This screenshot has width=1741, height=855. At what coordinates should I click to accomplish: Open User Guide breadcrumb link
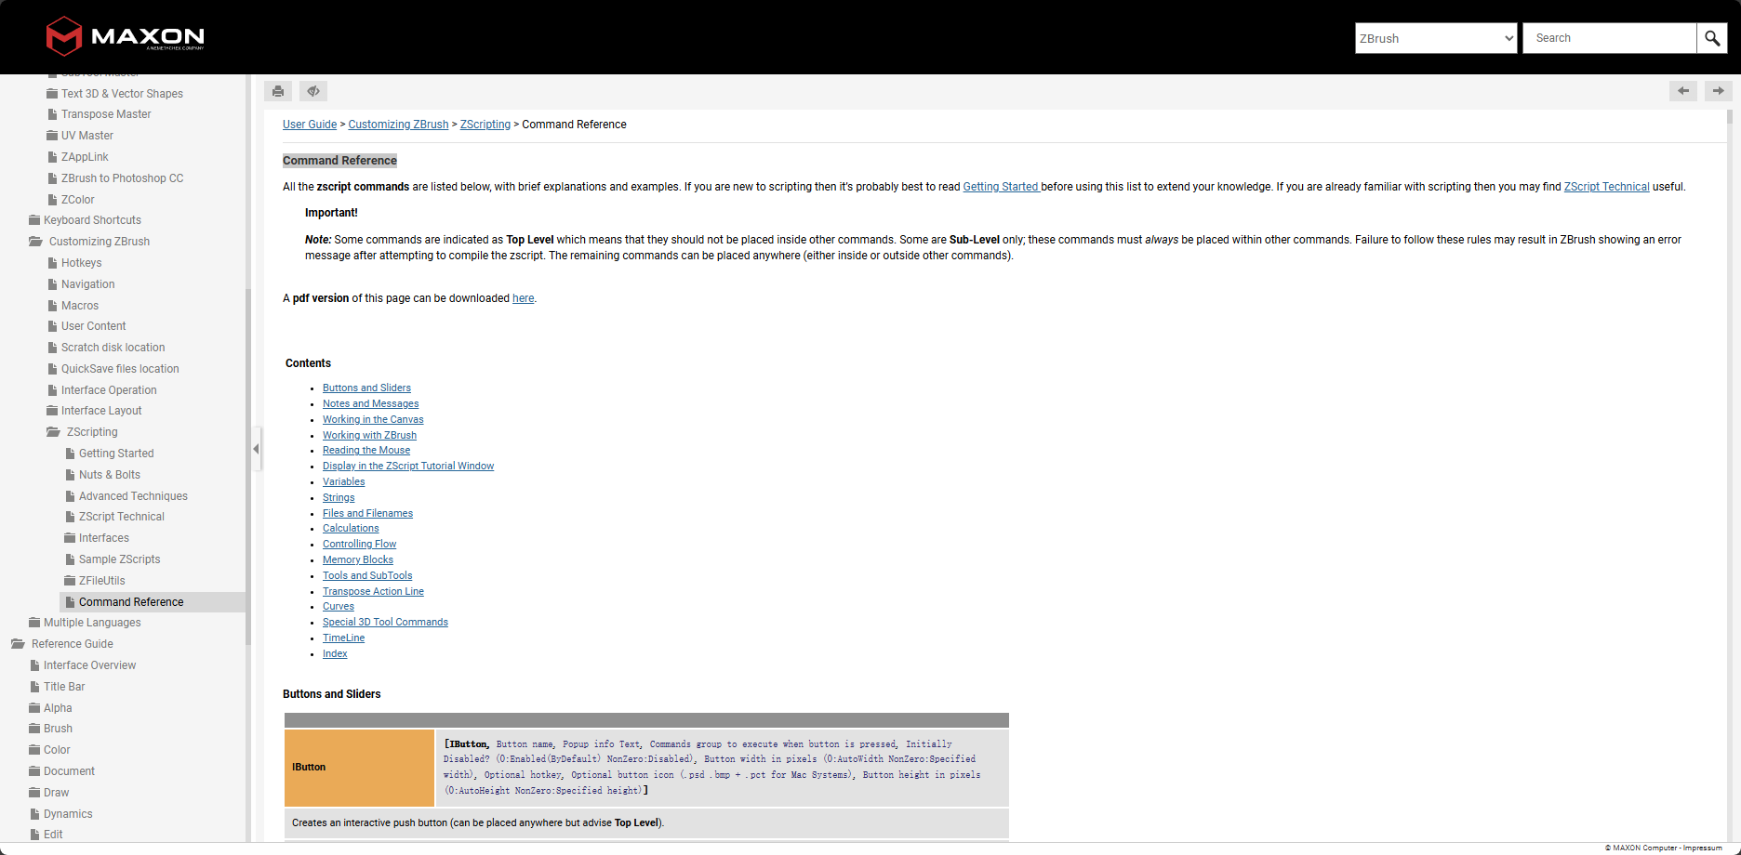(x=310, y=125)
